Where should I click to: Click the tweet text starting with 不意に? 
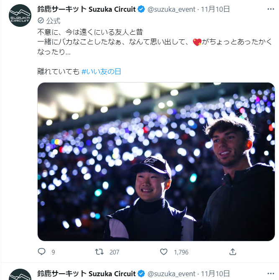pyautogui.click(x=155, y=42)
